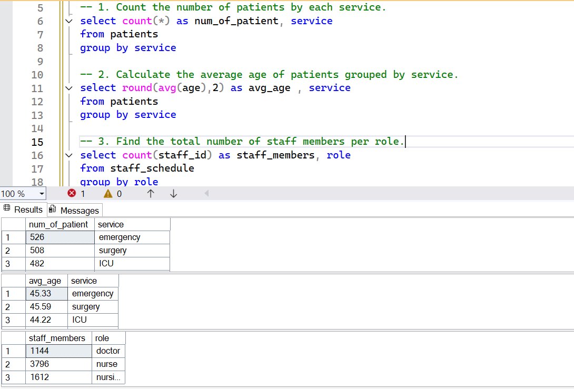Click the avg_age column header
This screenshot has height=389, width=574.
click(x=46, y=281)
